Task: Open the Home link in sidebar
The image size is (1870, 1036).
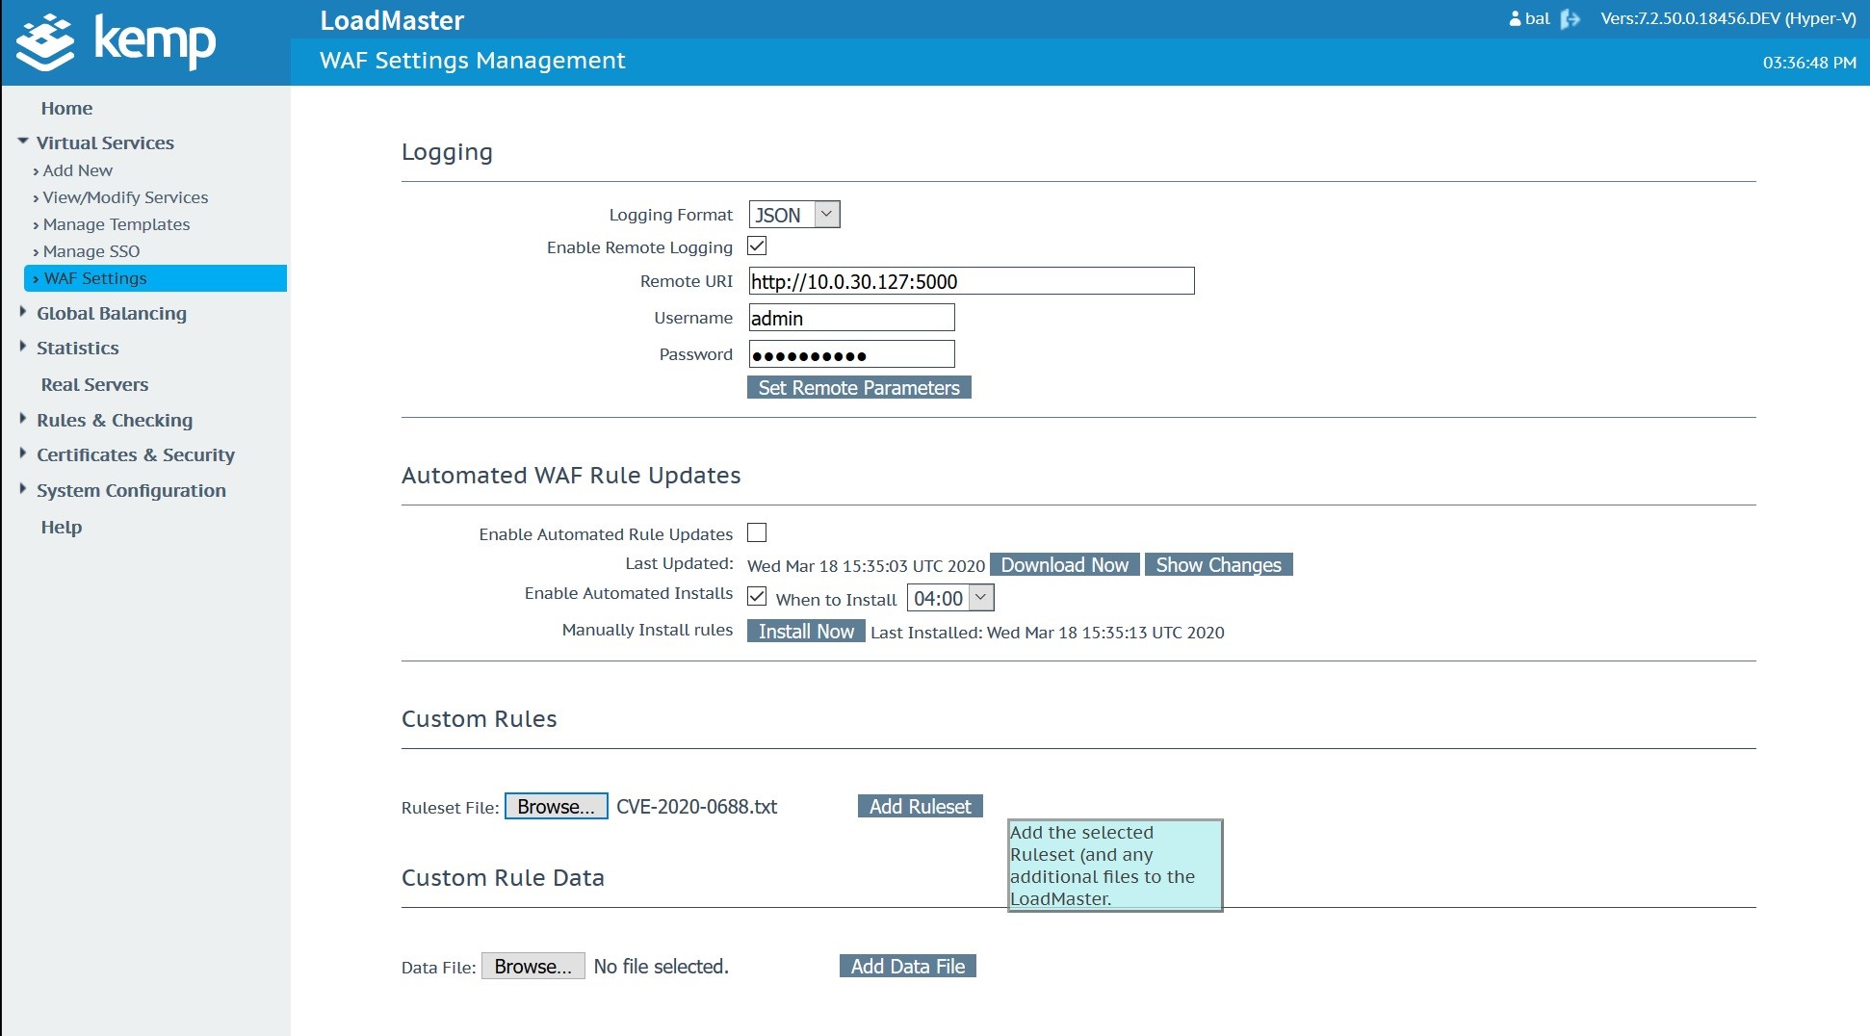Action: (66, 109)
